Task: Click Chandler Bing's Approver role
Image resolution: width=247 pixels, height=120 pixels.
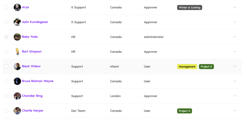Action: [x=151, y=96]
